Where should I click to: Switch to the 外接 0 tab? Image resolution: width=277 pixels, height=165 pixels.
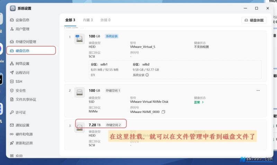tap(106, 20)
